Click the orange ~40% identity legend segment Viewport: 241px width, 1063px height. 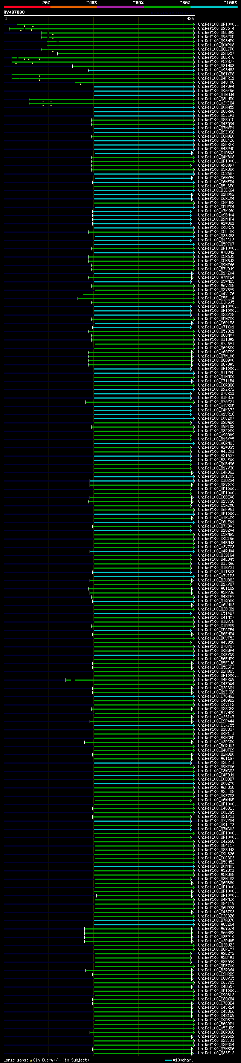pyautogui.click(x=74, y=7)
